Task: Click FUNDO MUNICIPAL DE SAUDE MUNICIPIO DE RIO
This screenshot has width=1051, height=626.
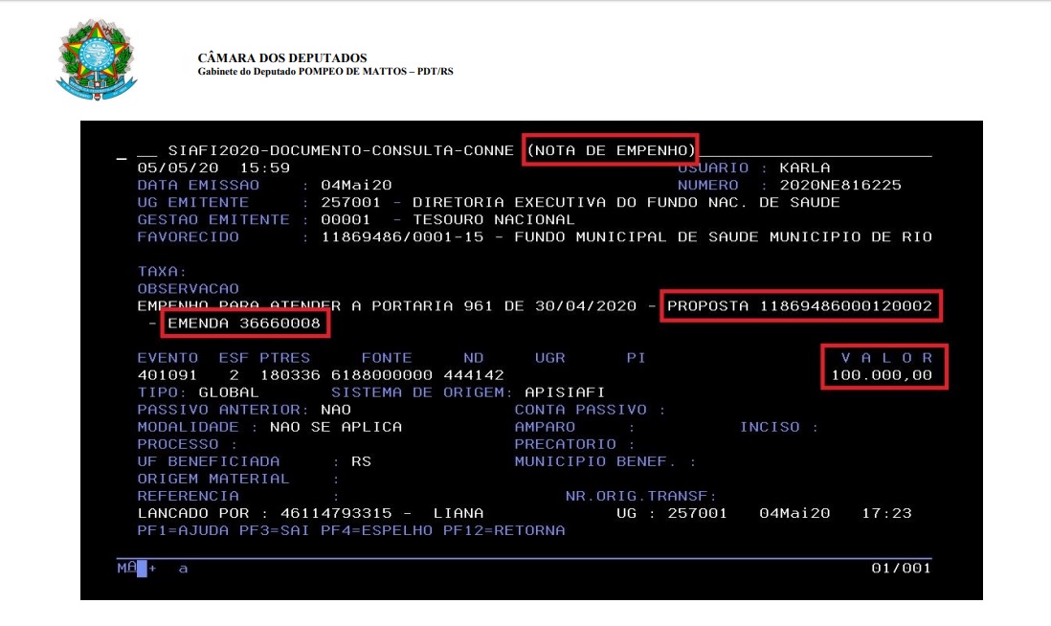Action: pos(724,237)
